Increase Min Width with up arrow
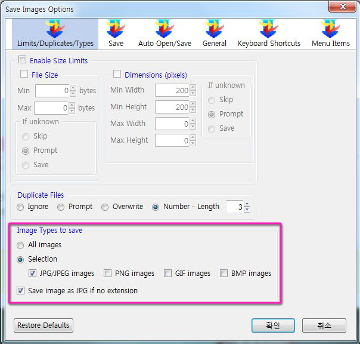The width and height of the screenshot is (360, 344). [x=193, y=87]
